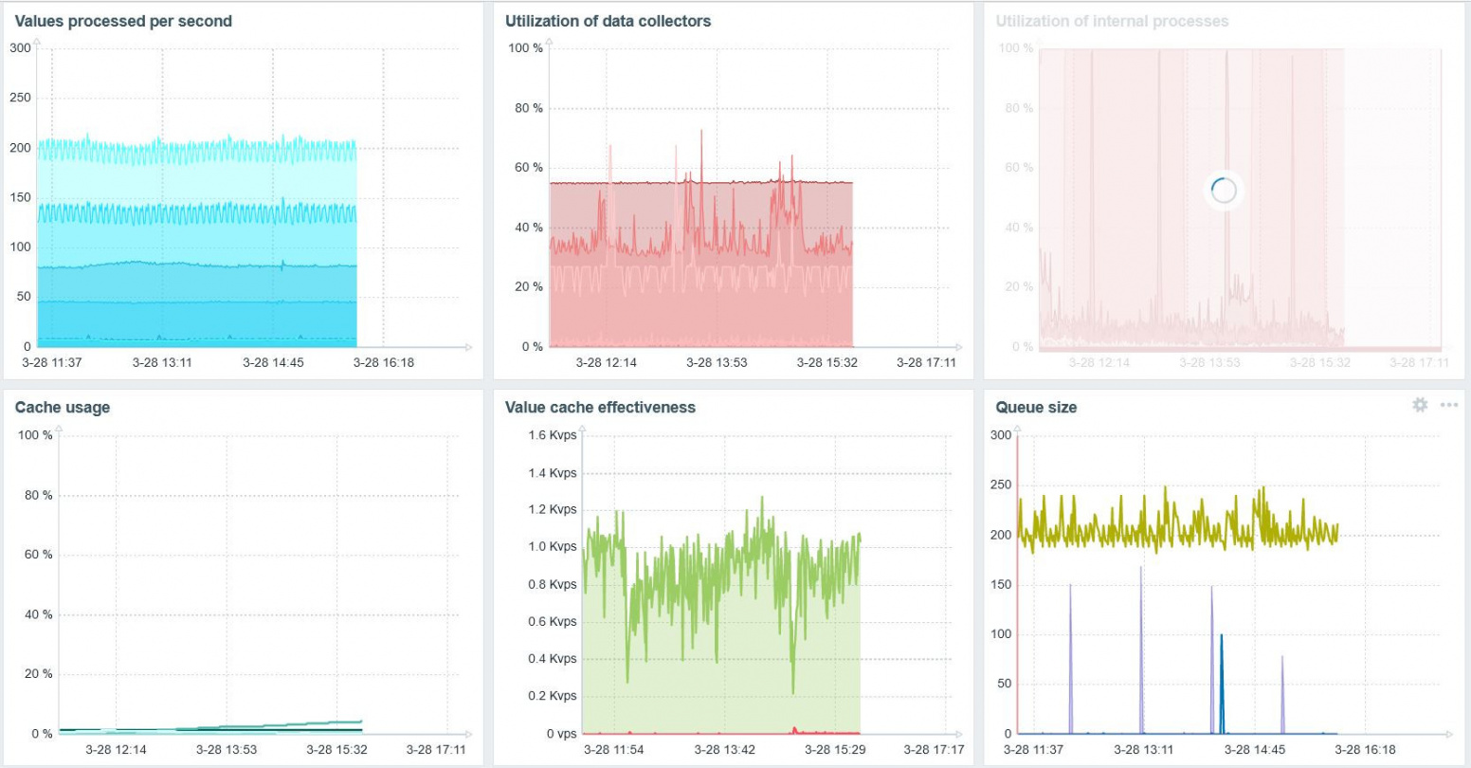Click '3-28 14:45' in Values processed per second graph

pyautogui.click(x=273, y=362)
